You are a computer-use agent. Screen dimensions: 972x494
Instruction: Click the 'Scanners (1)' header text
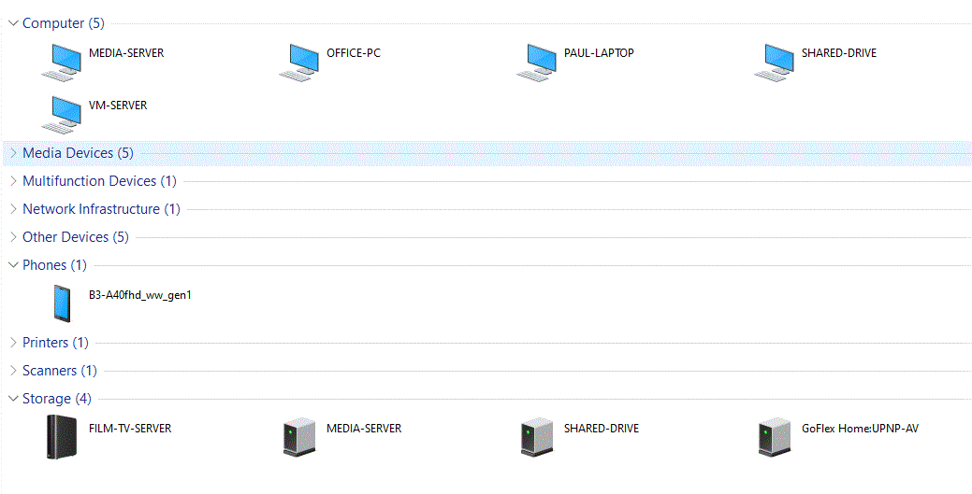pyautogui.click(x=60, y=370)
